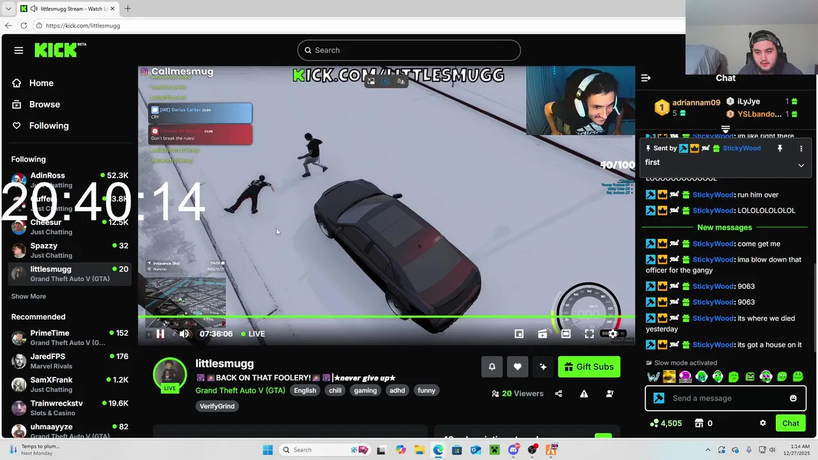This screenshot has width=818, height=460.
Task: Expand Show More under Following
Action: click(28, 296)
